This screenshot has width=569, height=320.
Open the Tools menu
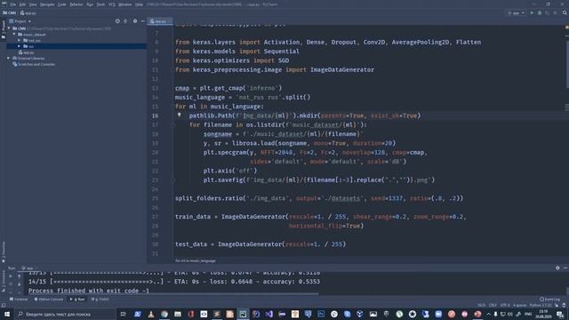[x=100, y=4]
